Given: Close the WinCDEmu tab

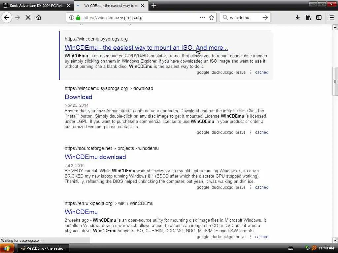Looking at the screenshot, I should tap(143, 6).
